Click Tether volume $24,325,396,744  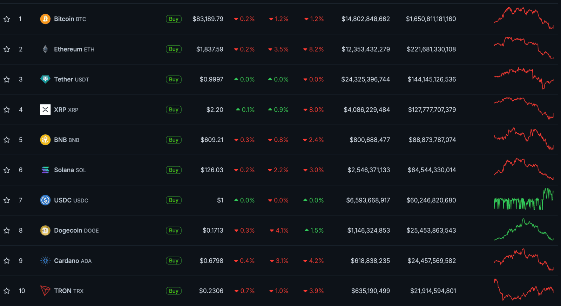click(x=366, y=79)
